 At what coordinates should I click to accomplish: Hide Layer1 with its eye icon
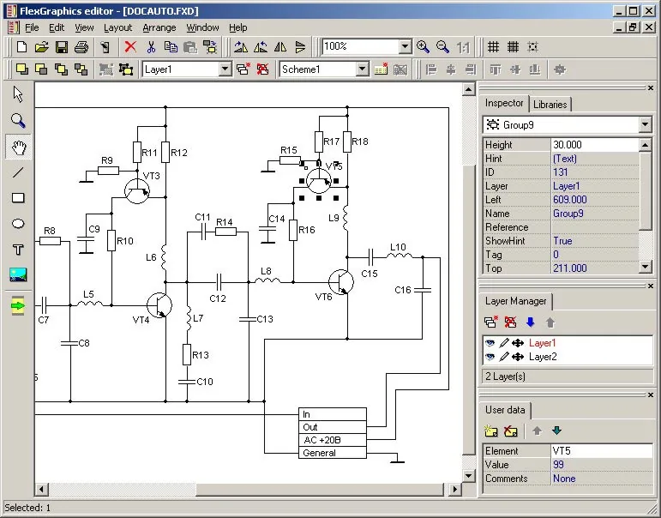[490, 343]
